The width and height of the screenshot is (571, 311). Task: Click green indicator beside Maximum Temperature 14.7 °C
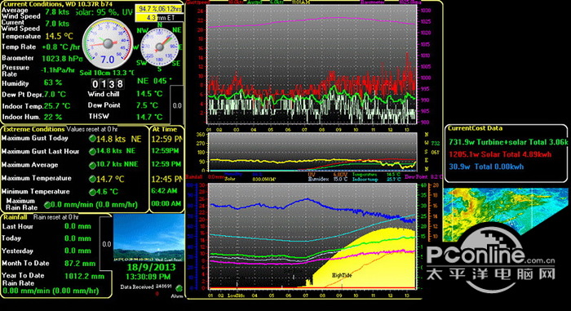point(92,179)
